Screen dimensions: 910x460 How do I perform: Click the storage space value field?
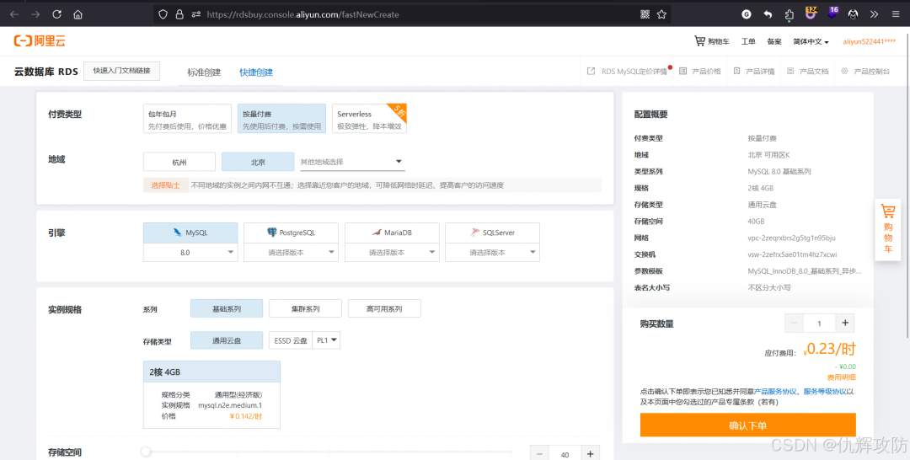click(565, 454)
